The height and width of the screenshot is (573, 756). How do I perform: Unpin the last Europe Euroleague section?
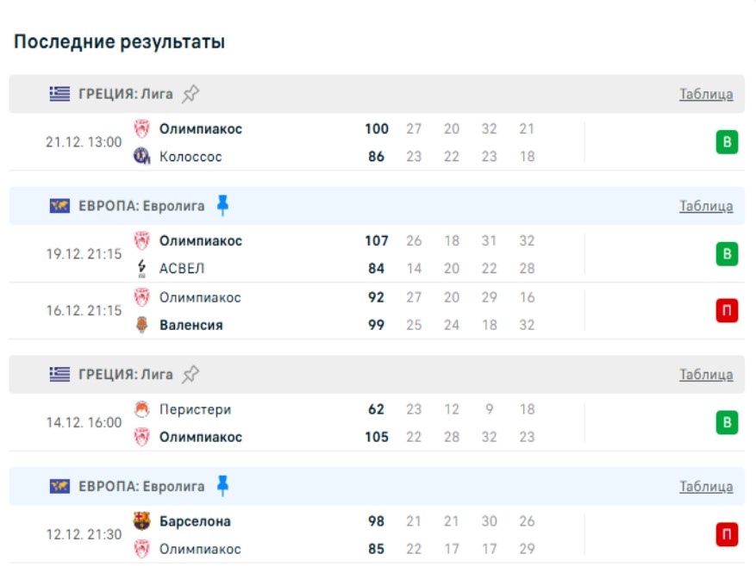coord(222,487)
